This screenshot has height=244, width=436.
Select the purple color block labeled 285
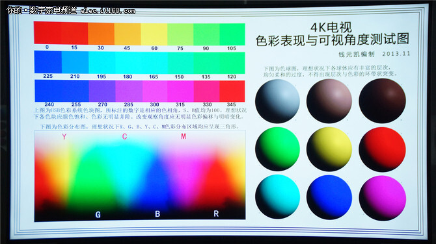129,91
